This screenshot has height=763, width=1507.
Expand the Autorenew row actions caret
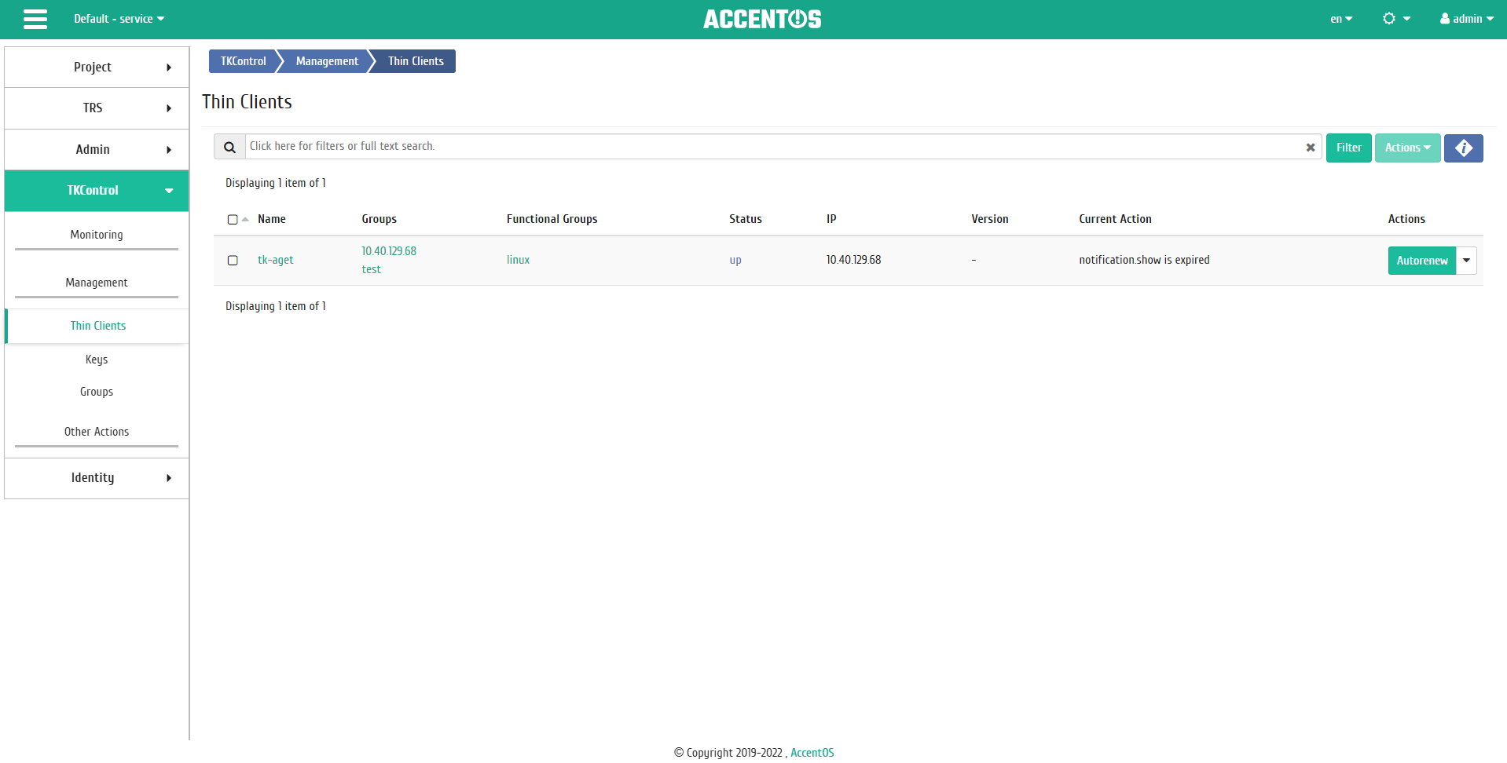tap(1466, 261)
